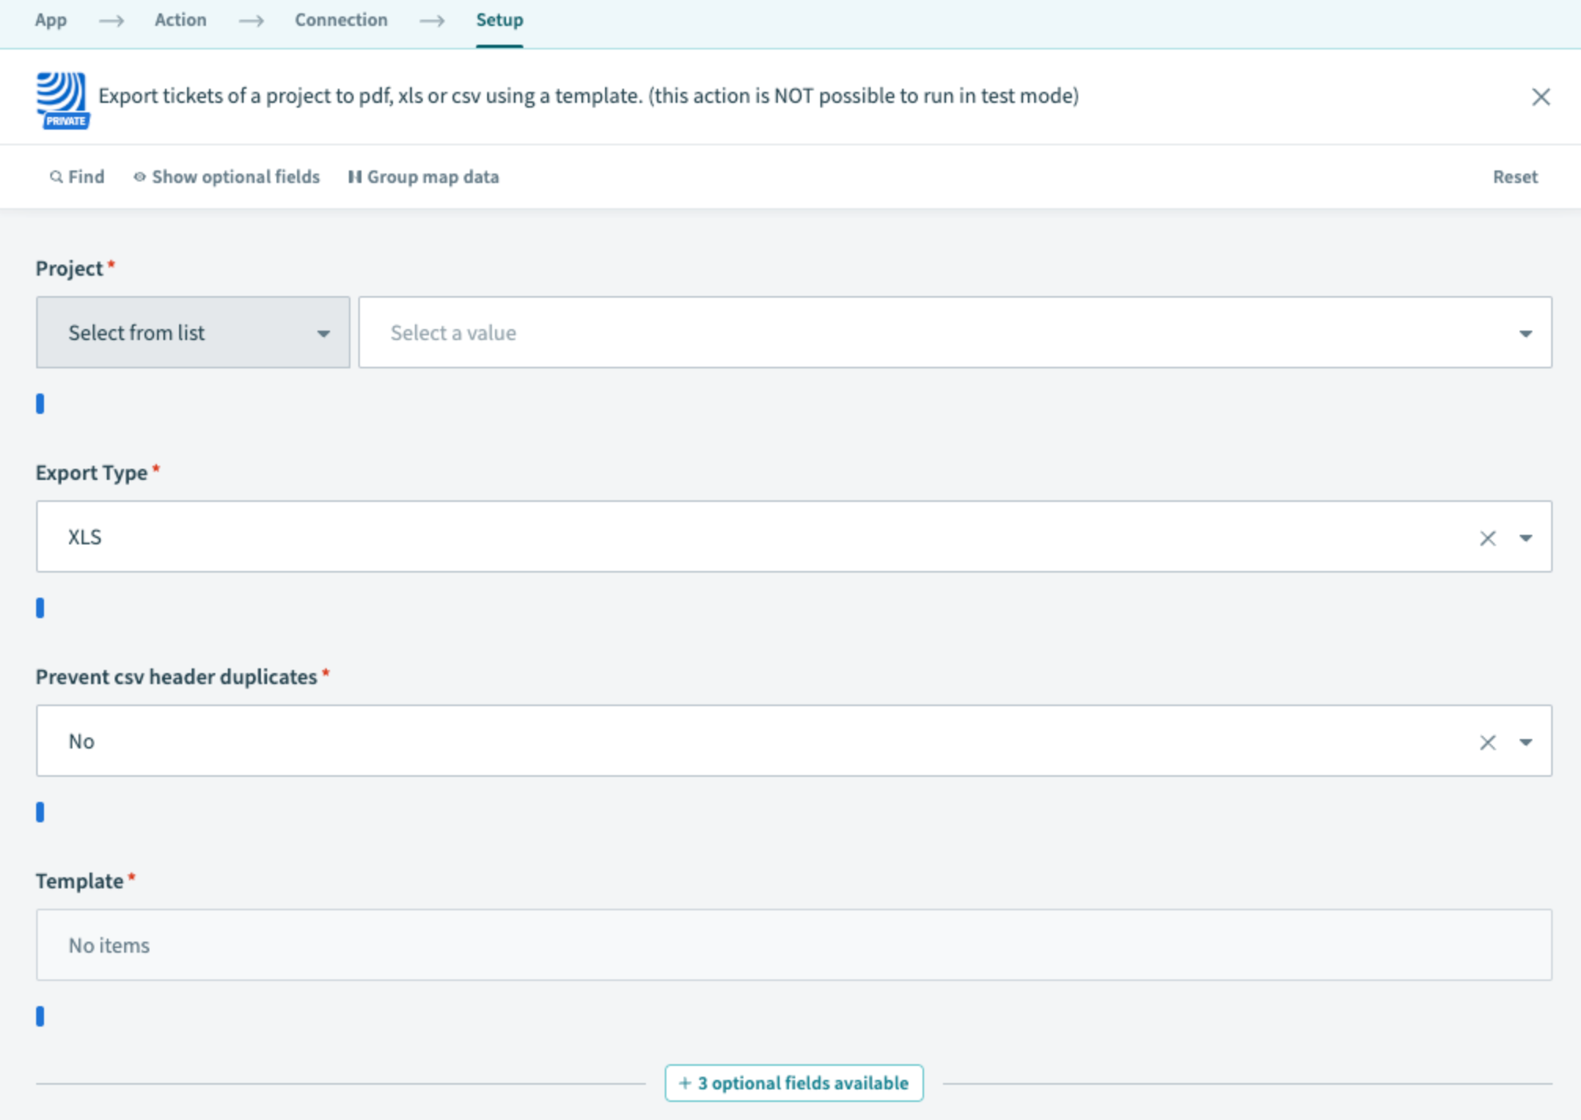Switch to the Action step
This screenshot has width=1581, height=1120.
[180, 20]
